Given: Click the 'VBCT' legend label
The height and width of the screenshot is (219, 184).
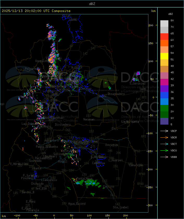Looking at the screenshot, I should pyautogui.click(x=174, y=144).
